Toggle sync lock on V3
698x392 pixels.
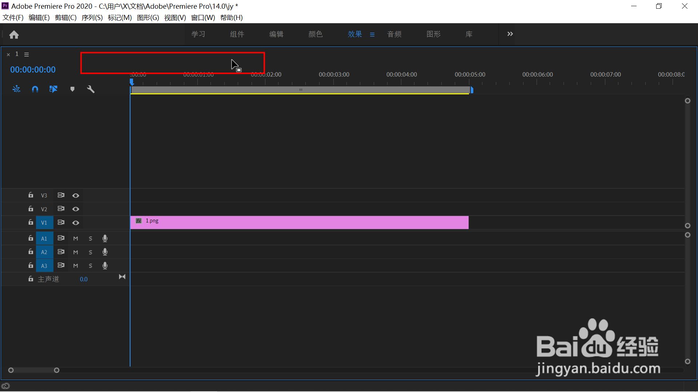(61, 195)
